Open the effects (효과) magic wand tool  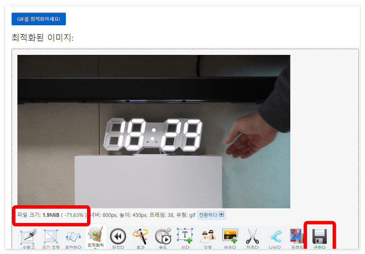tap(140, 238)
